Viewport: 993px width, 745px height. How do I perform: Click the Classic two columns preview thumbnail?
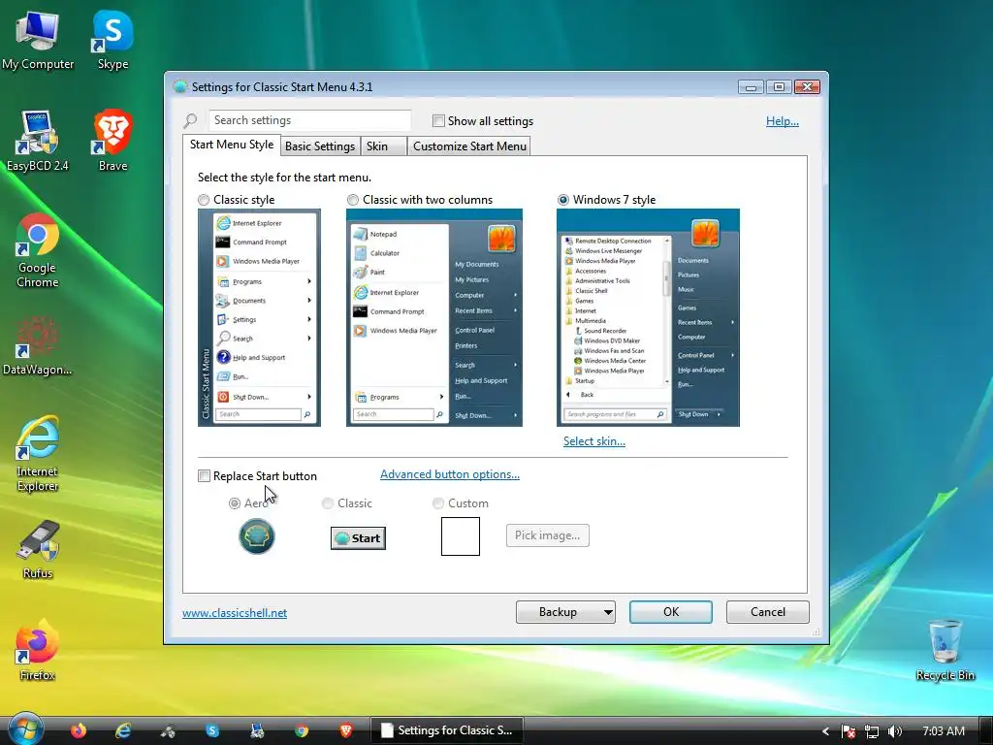click(x=433, y=317)
